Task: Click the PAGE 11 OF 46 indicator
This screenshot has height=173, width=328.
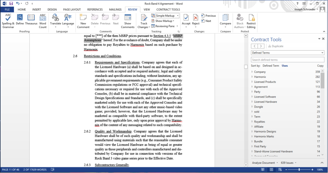Action: point(11,170)
